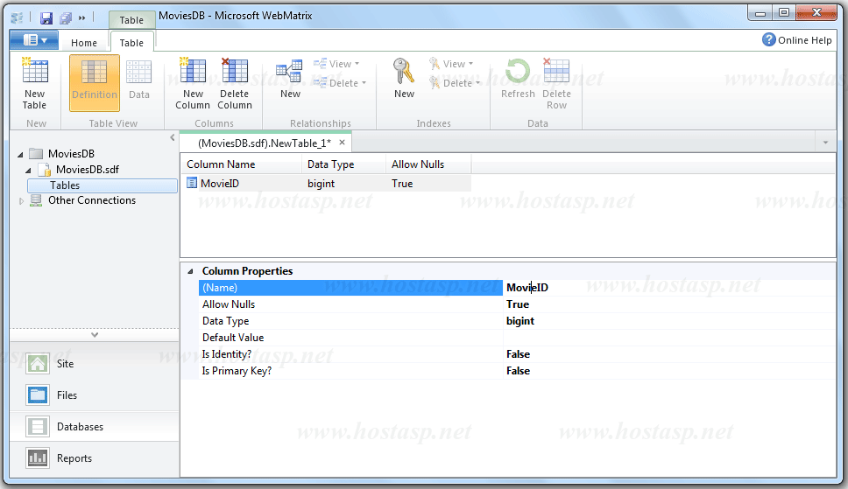Create a New relationship
Viewport: 848px width, 489px height.
[x=290, y=80]
